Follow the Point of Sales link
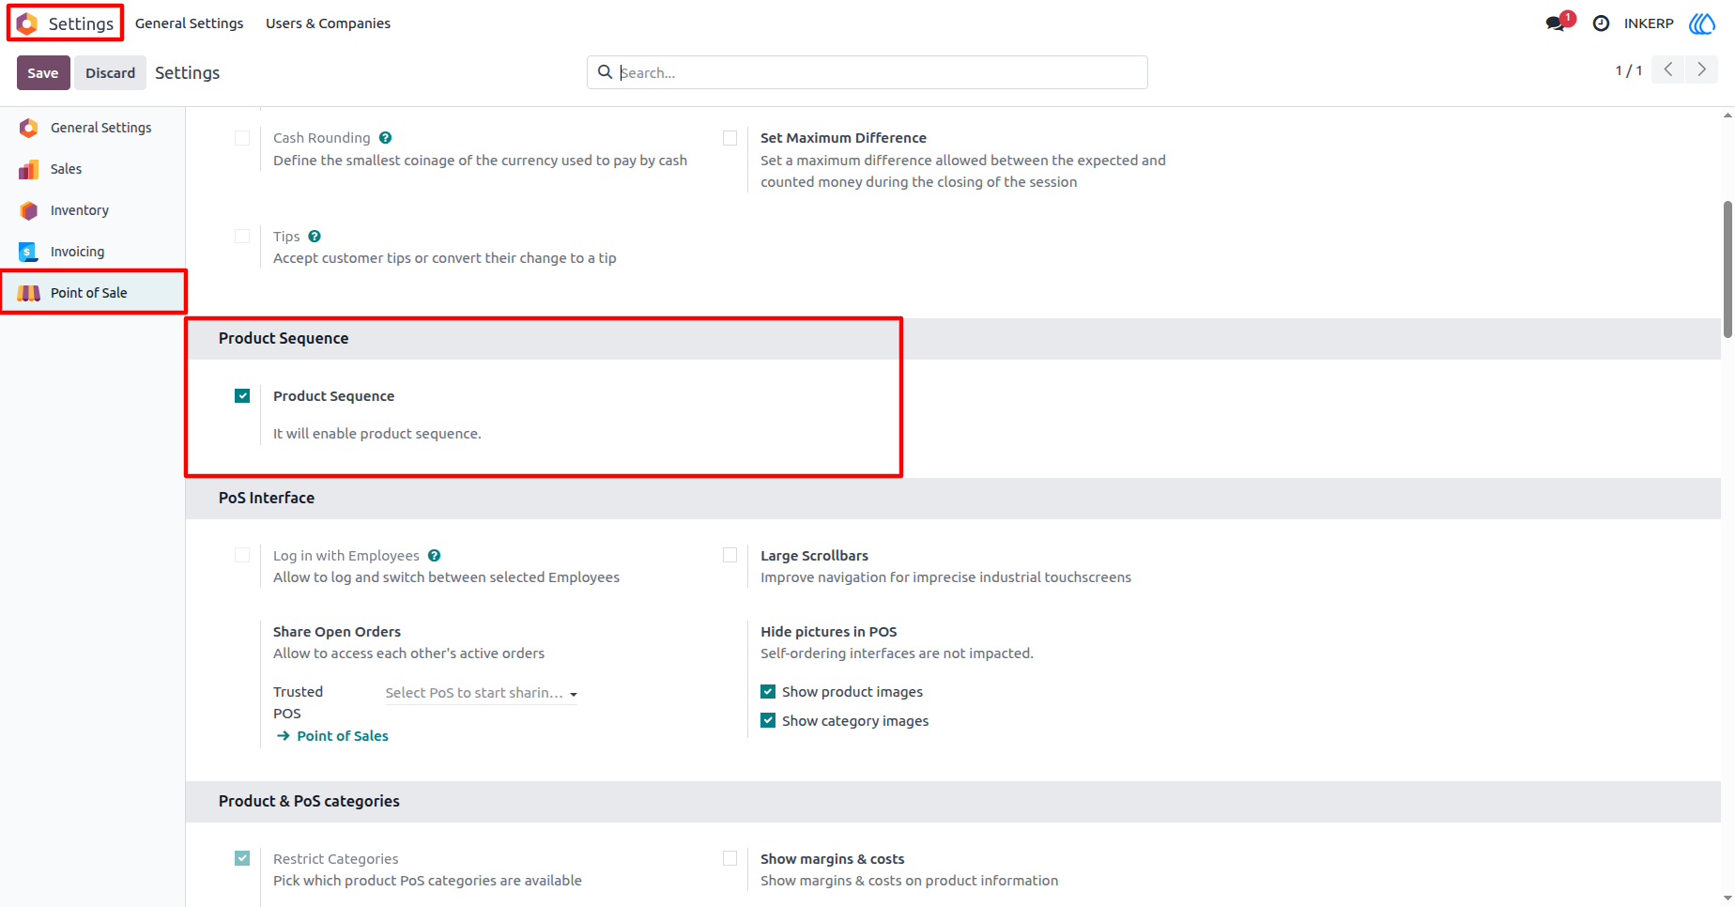 343,736
